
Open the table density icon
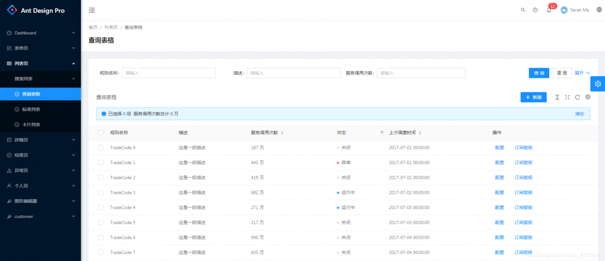pyautogui.click(x=557, y=97)
